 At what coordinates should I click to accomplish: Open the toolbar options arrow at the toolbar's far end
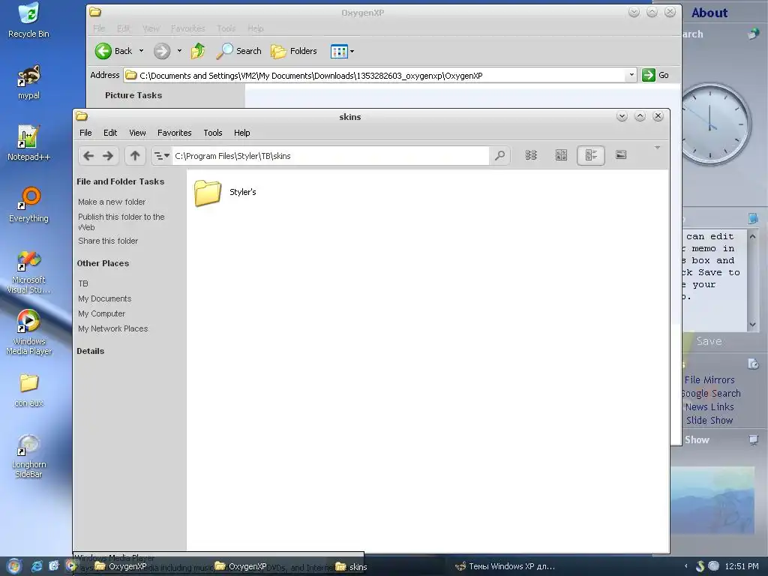657,148
